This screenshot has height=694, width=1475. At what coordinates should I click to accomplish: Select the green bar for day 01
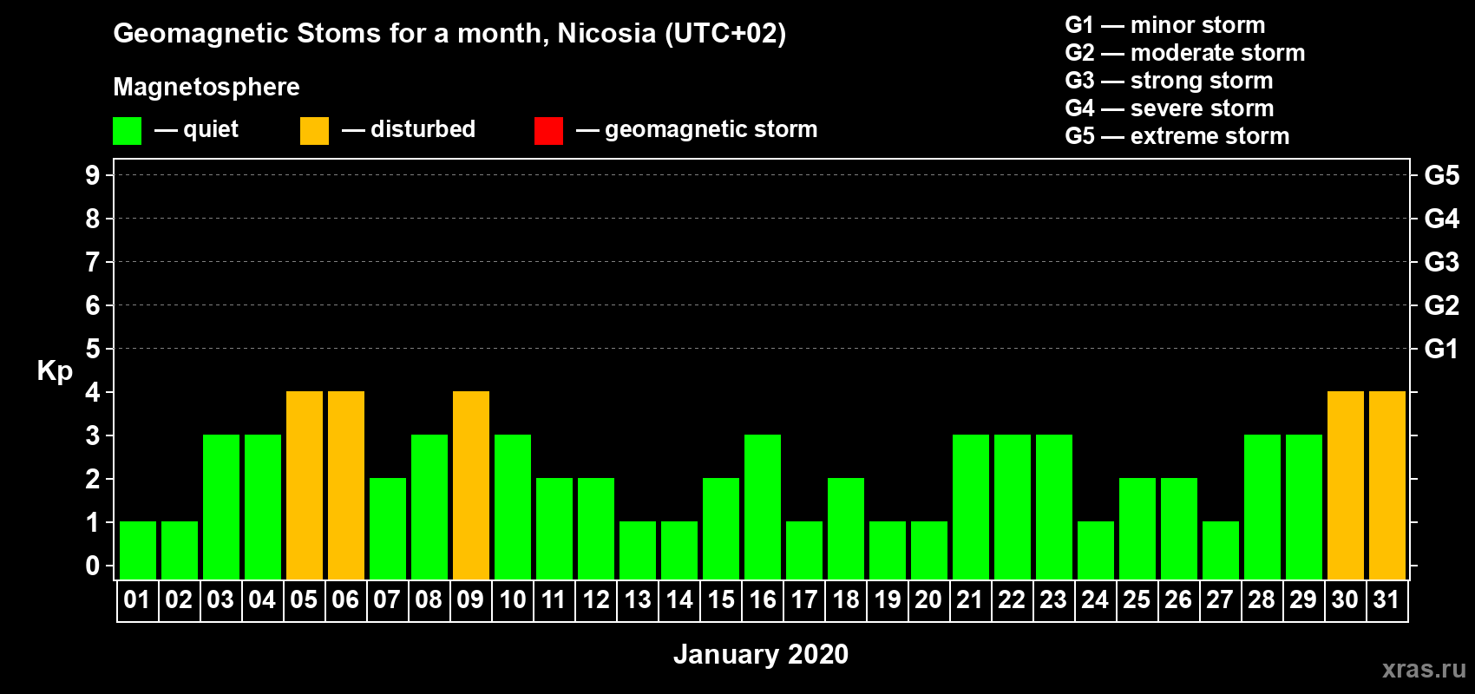pyautogui.click(x=138, y=550)
